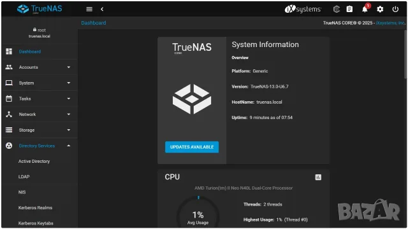408x229 pixels.
Task: Click the Storage label in sidebar
Action: click(x=27, y=130)
